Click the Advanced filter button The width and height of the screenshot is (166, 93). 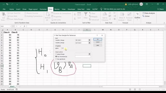click(94, 20)
